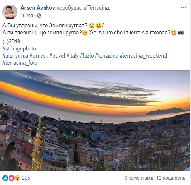
Task: Open the #terracina_weekend hashtag
Action: click(x=143, y=56)
